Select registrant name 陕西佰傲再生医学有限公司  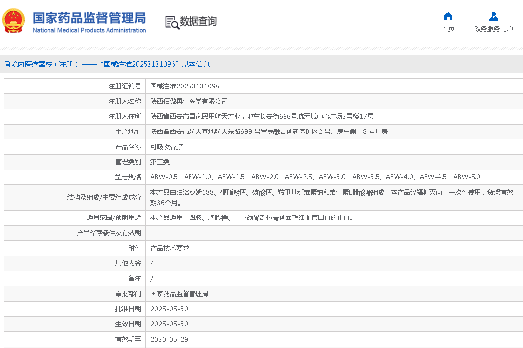click(x=189, y=101)
